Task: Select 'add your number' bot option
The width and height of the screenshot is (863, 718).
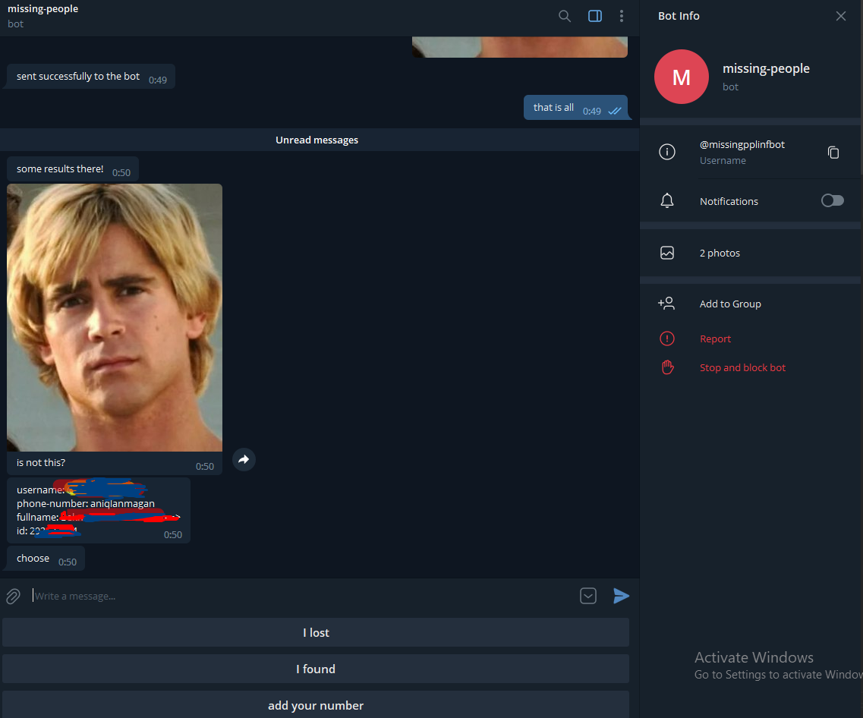Action: pos(316,705)
